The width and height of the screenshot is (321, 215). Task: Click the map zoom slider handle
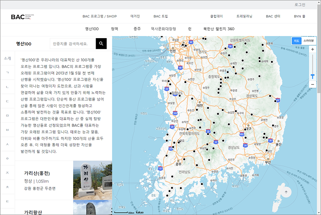coord(312,76)
